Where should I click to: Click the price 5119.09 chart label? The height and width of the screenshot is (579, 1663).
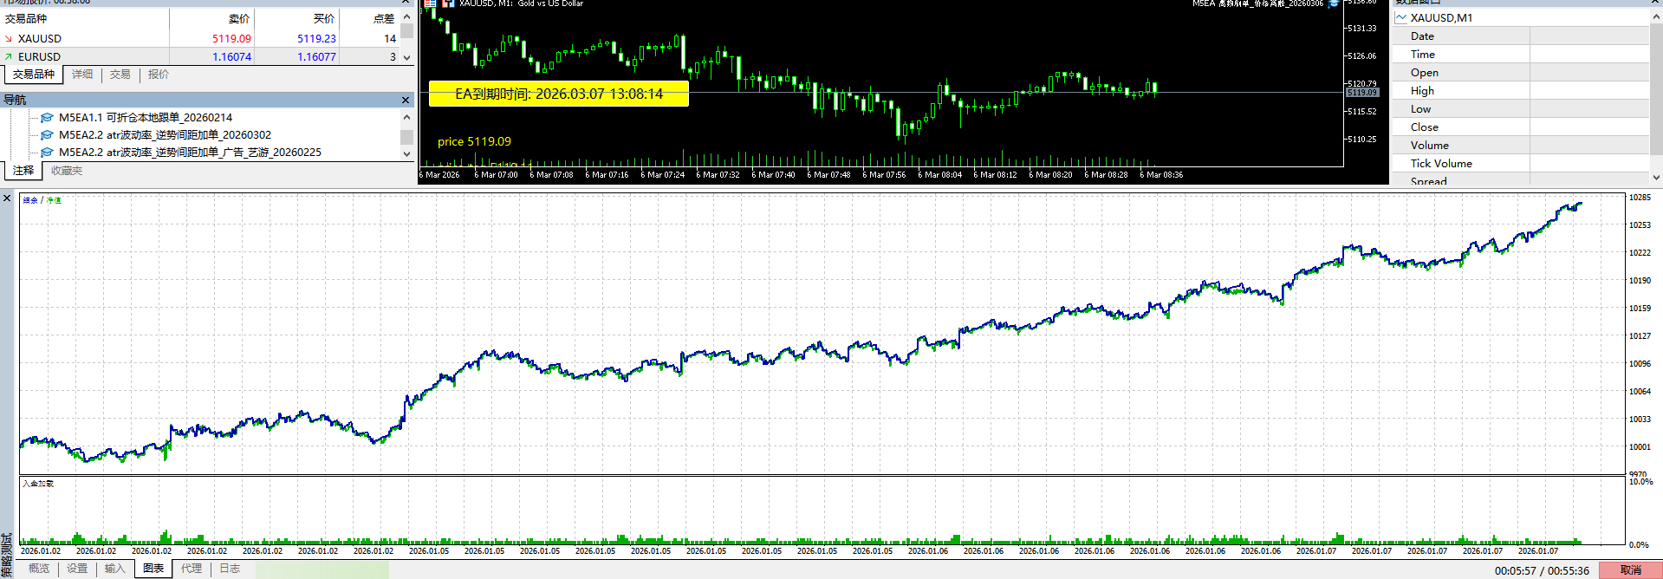click(474, 142)
